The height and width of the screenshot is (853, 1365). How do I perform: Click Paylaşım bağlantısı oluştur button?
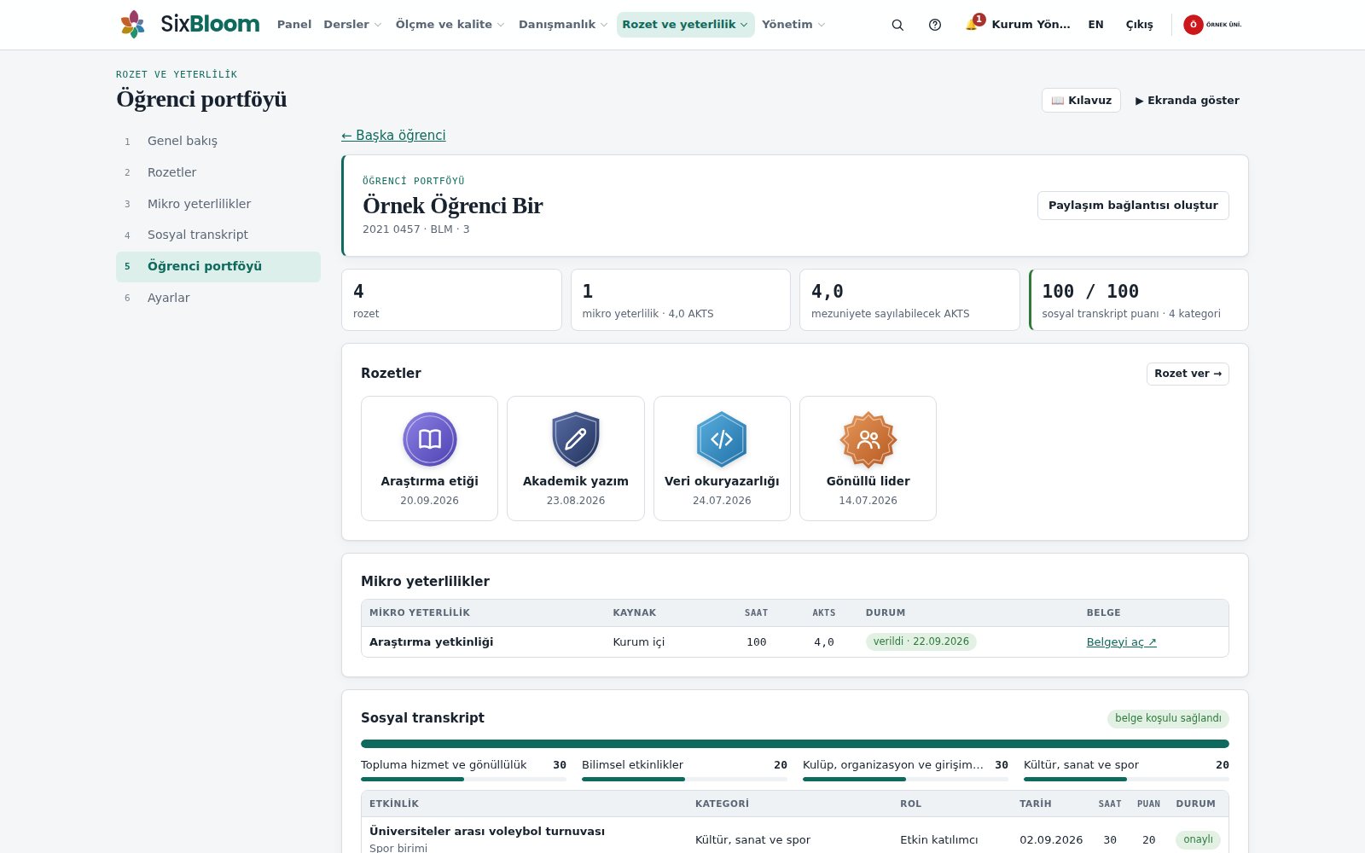tap(1133, 206)
